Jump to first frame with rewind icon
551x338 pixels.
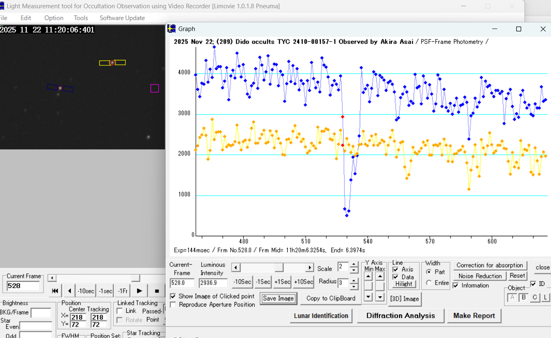55,291
